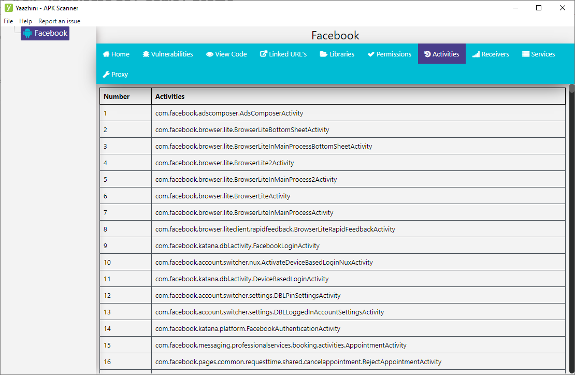Maximize the Yaazhini window

539,8
